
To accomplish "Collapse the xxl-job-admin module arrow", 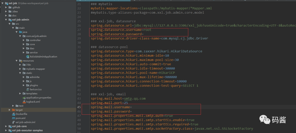I will tap(6, 20).
